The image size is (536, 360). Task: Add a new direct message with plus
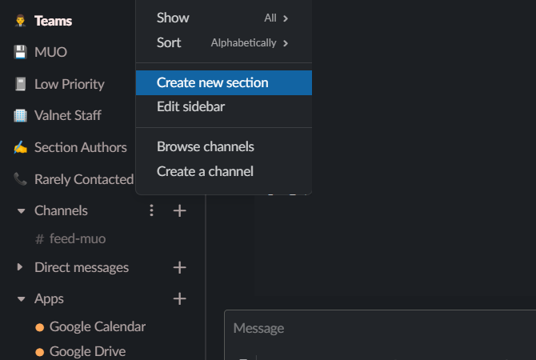click(x=180, y=267)
